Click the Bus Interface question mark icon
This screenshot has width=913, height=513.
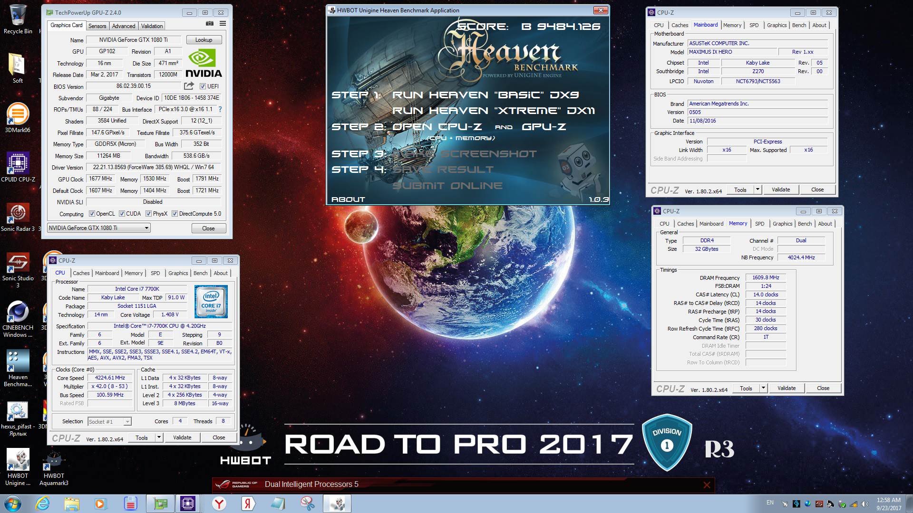click(220, 109)
